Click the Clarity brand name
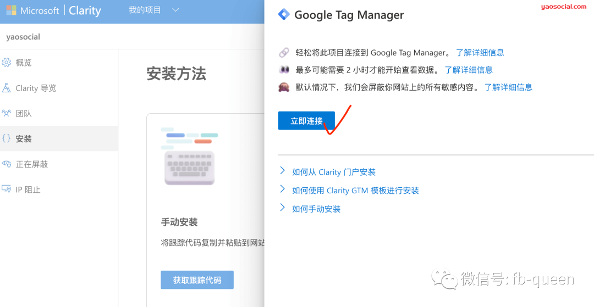This screenshot has width=594, height=307. (85, 10)
